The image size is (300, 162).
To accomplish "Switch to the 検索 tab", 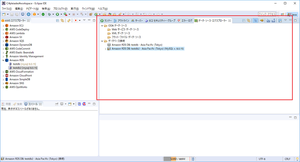I will [x=18, y=104].
